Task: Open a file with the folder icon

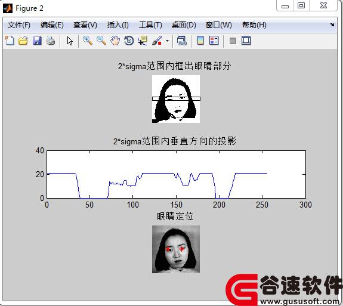Action: (x=23, y=41)
